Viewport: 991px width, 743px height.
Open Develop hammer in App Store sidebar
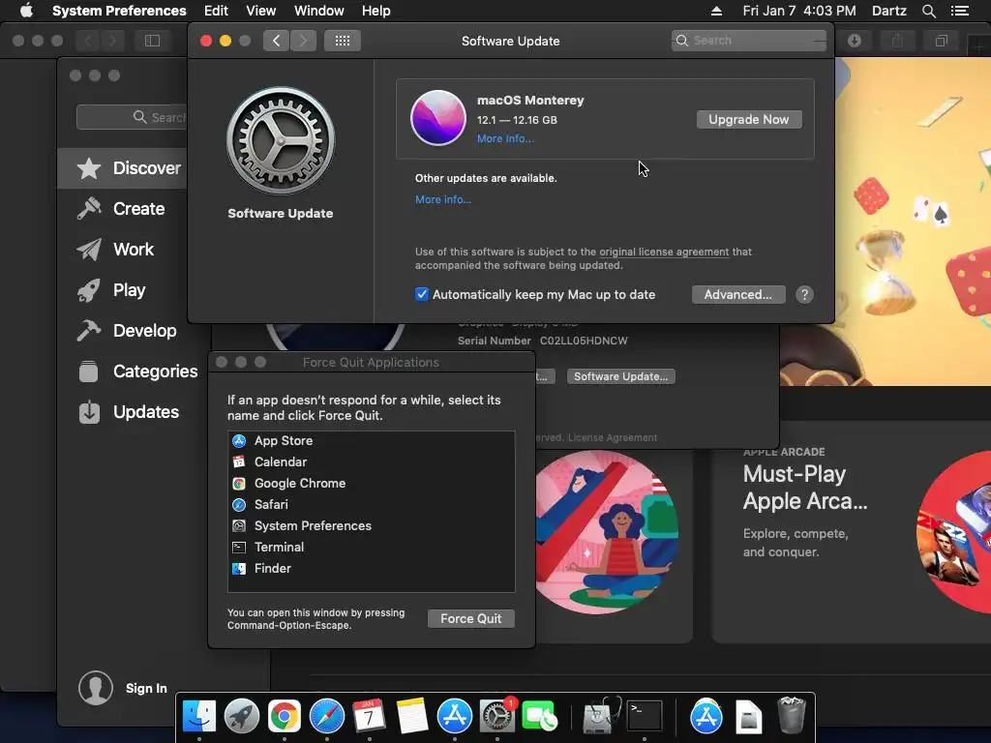pos(127,331)
